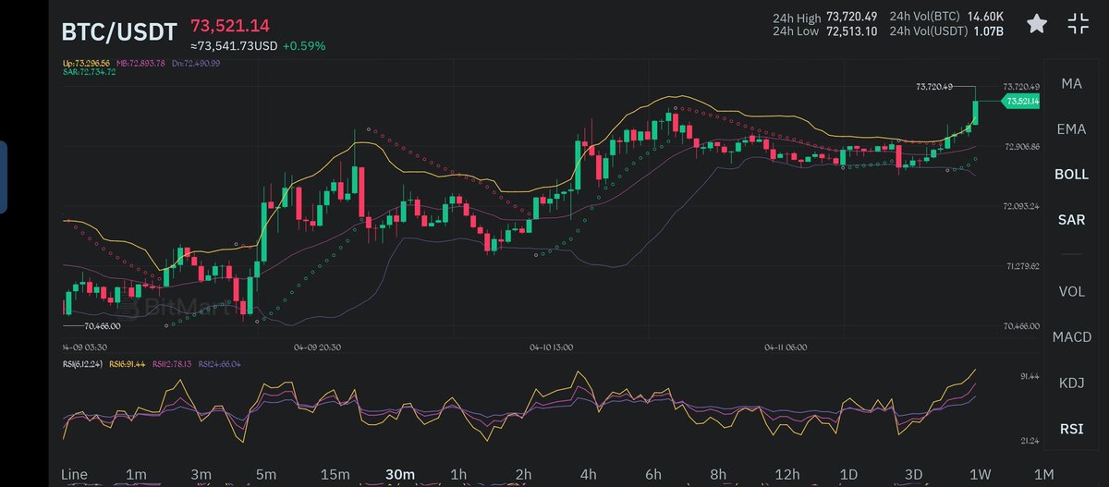Show the VOL sub-indicator
1109x487 pixels.
[x=1072, y=292]
